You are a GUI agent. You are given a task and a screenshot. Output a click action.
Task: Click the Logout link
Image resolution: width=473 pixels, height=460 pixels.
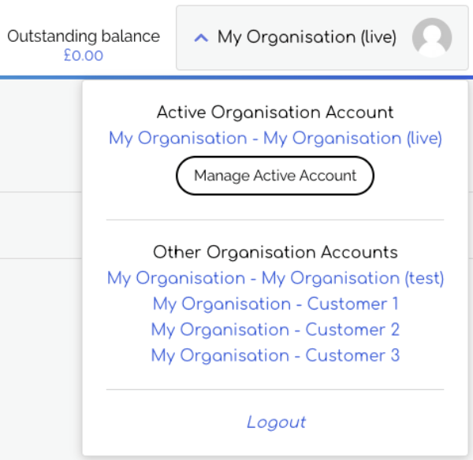[x=277, y=422]
